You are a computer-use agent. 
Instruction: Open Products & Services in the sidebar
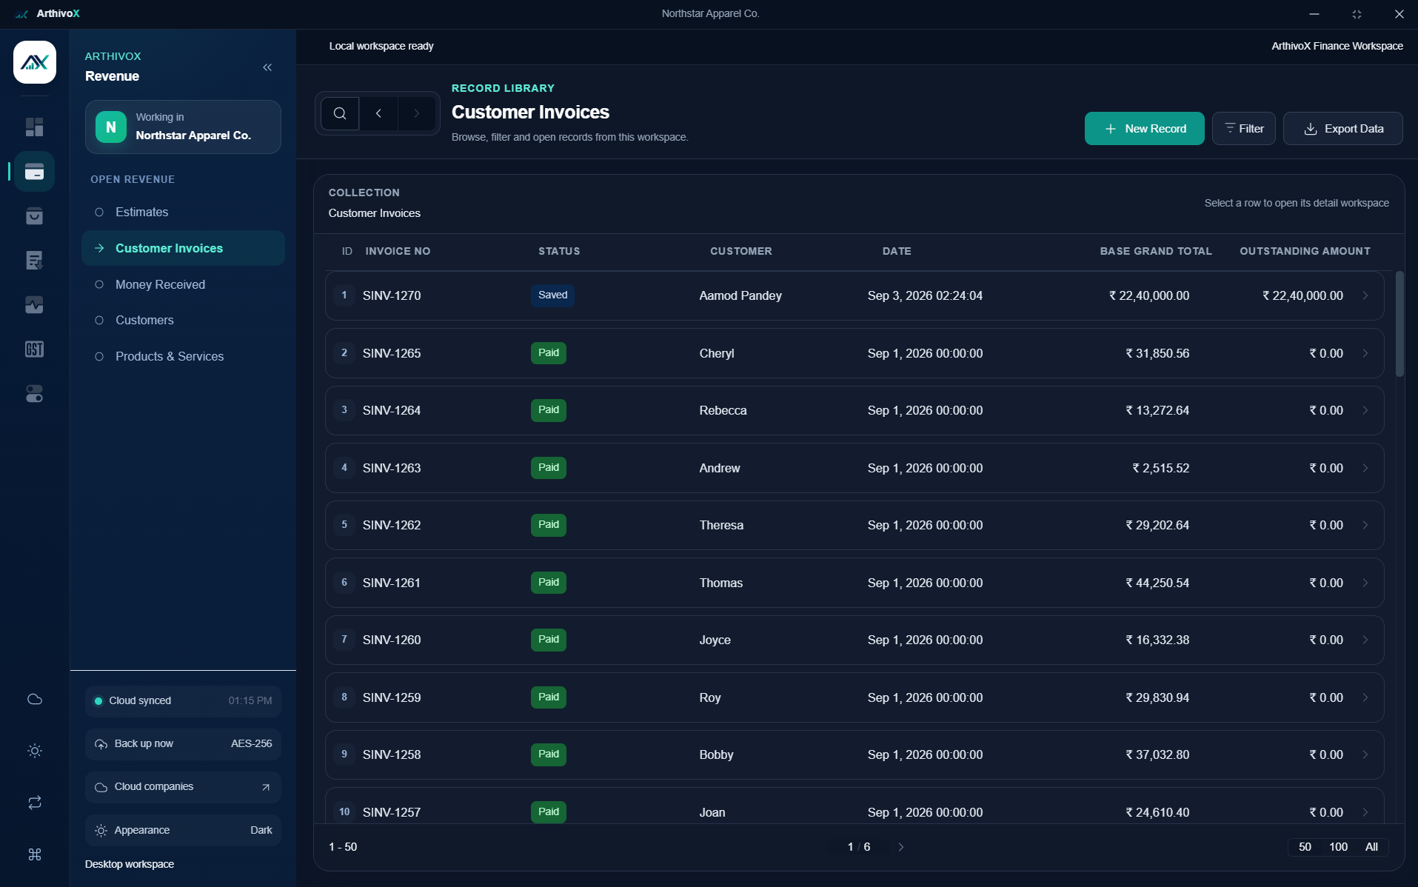click(183, 356)
